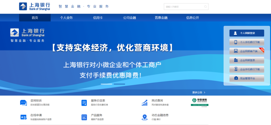Viewport: 271px width, 125px height.
Task: Click the 服务价目表 document icon
Action: [84, 103]
